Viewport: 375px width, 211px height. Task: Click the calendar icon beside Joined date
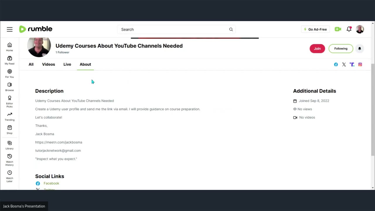click(x=295, y=101)
